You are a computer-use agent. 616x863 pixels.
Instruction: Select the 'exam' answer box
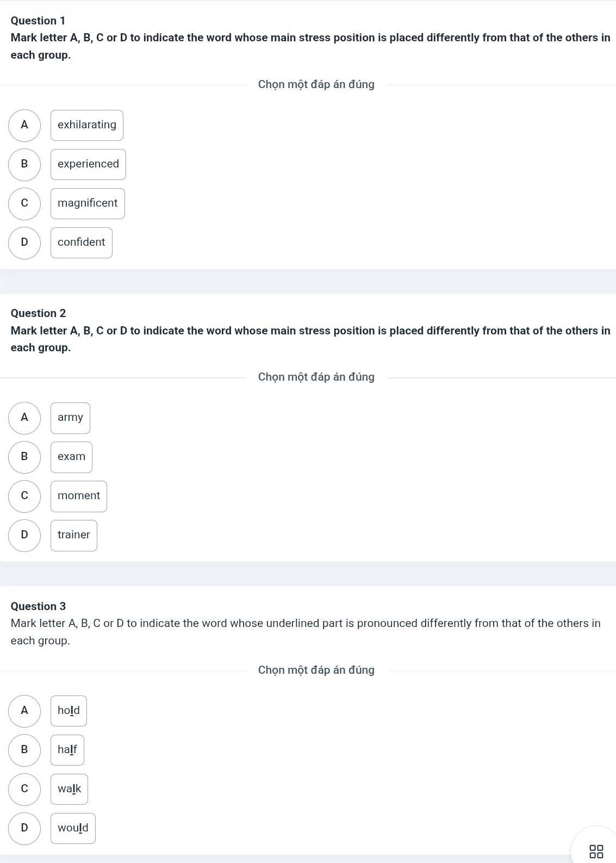tap(71, 457)
